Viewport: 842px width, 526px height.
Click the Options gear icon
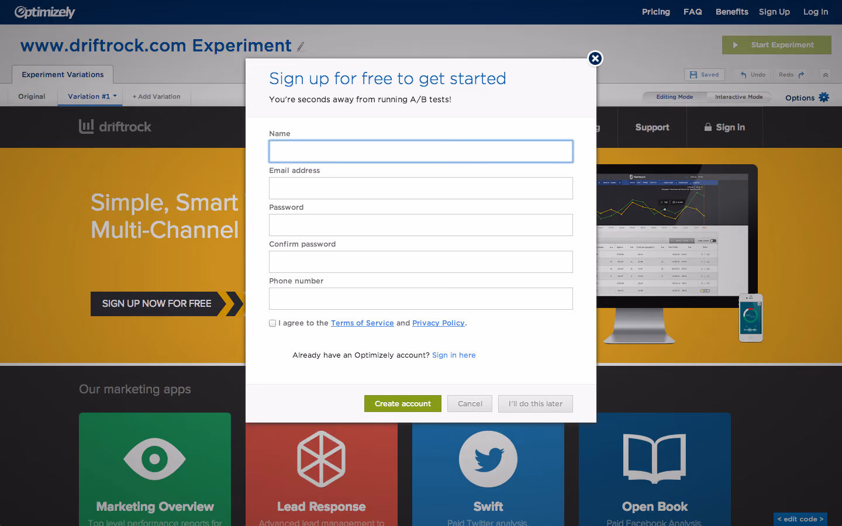point(824,98)
